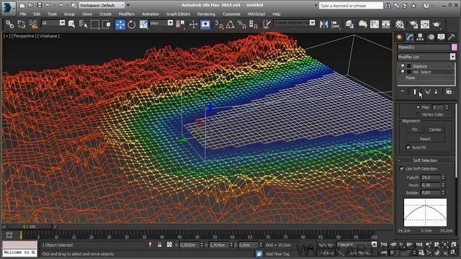This screenshot has width=461, height=259.
Task: Open the Animation menu
Action: pos(151,14)
